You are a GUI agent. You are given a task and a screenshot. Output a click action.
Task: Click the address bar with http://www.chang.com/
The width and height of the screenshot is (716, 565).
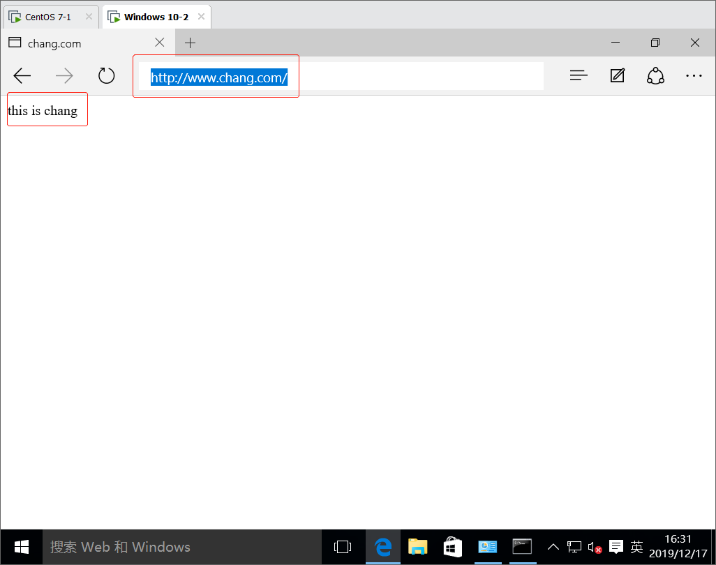click(x=341, y=76)
